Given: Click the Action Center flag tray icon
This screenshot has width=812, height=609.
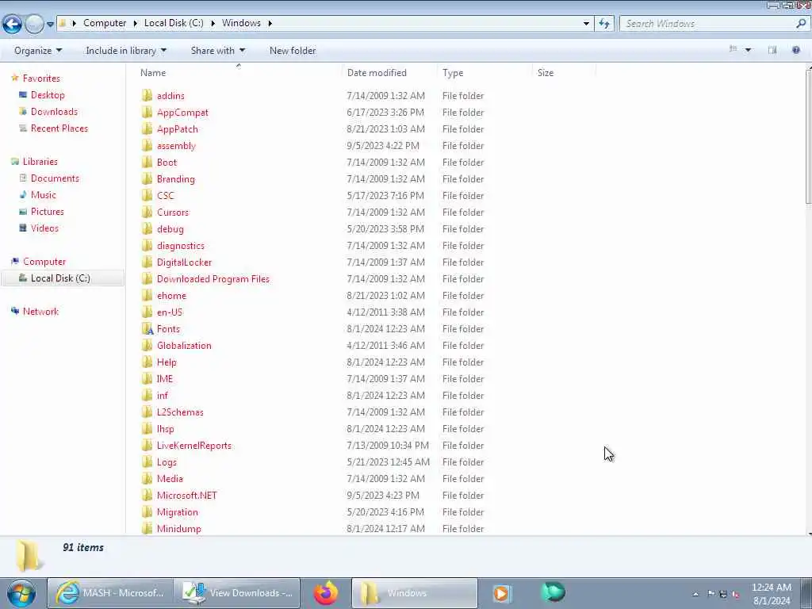Looking at the screenshot, I should click(711, 594).
